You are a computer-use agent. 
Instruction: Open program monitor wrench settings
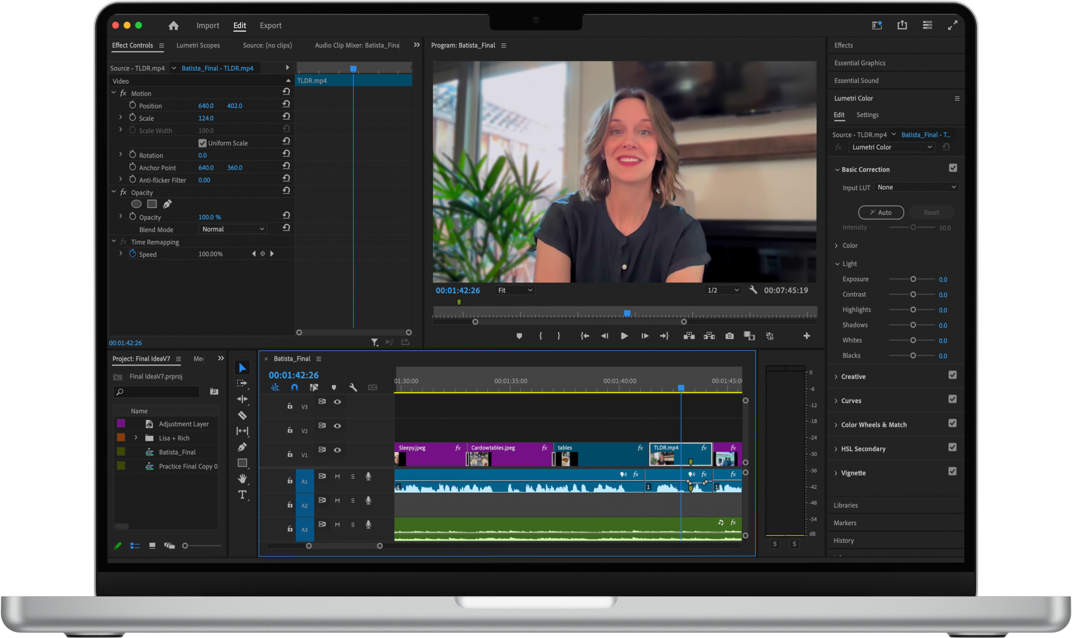pos(753,290)
